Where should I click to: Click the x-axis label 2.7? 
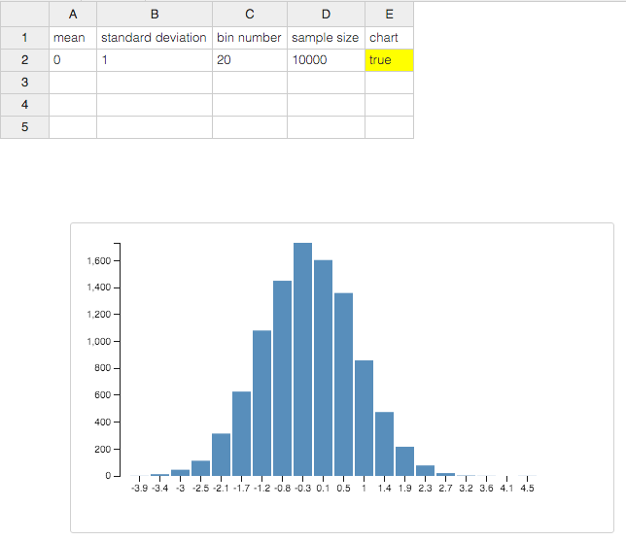(x=445, y=489)
